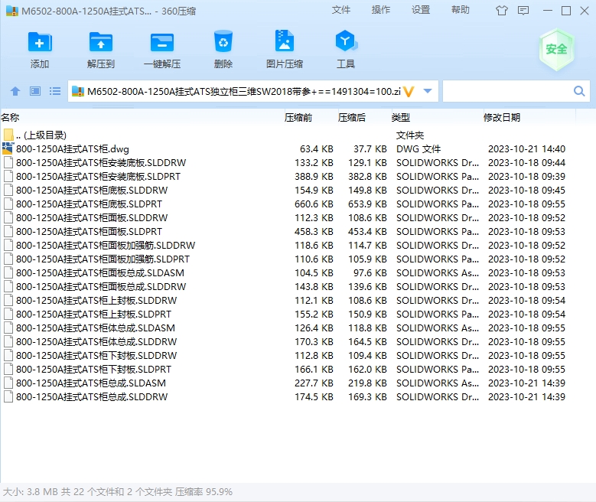Click the feedback message icon in the title bar
Screen dimensions: 596x502
523,11
